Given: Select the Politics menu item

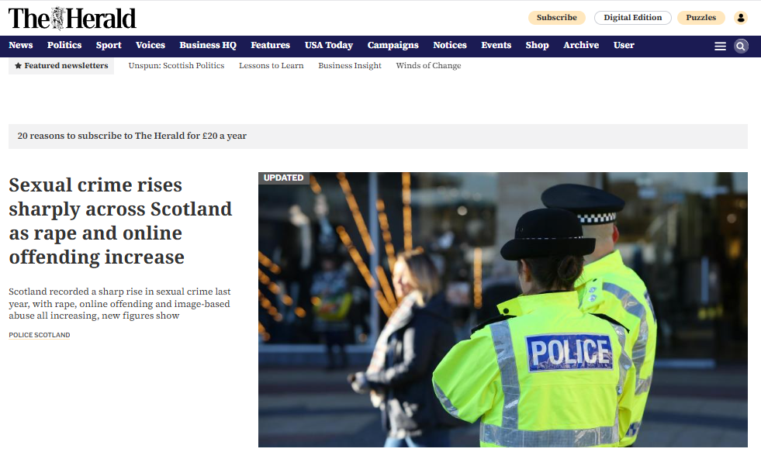Looking at the screenshot, I should [x=64, y=46].
